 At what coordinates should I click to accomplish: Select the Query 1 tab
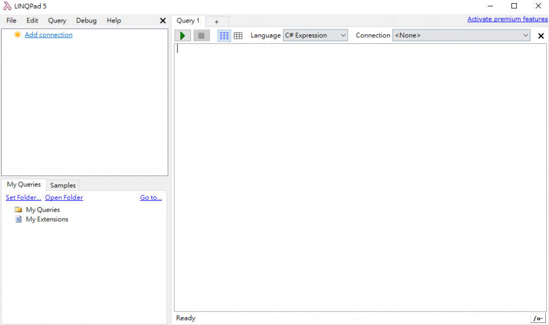pos(188,21)
